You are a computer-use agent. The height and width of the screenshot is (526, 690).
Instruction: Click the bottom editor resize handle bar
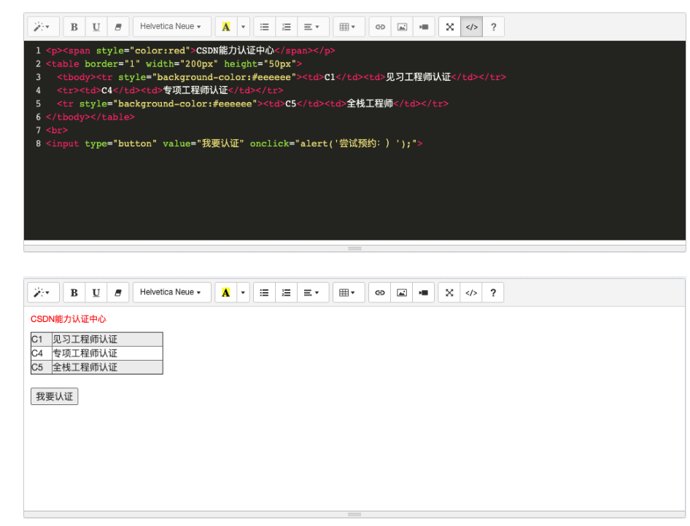tap(354, 514)
